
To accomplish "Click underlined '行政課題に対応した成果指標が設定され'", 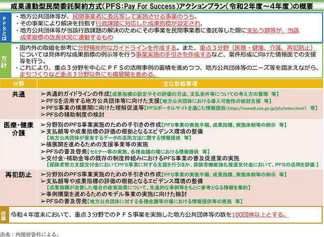I will click(x=148, y=24).
